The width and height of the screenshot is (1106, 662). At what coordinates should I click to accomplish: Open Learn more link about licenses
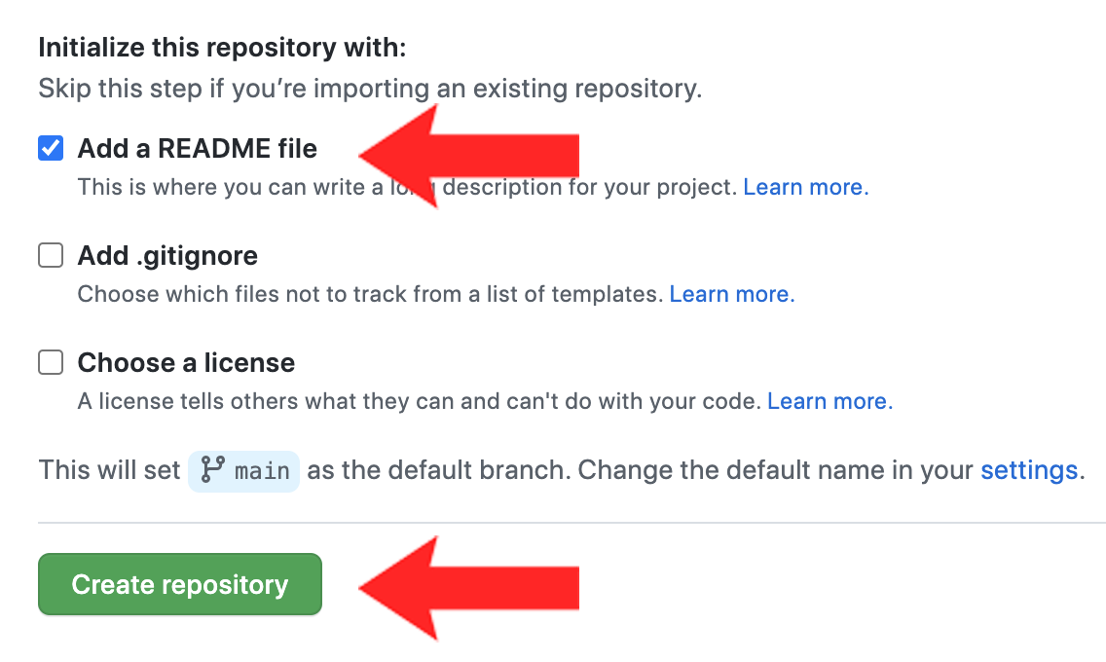tap(829, 401)
